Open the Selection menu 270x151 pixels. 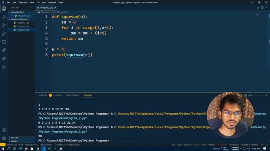click(x=23, y=3)
